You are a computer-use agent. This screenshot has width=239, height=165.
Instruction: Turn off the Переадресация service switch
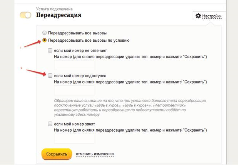pyautogui.click(x=25, y=15)
